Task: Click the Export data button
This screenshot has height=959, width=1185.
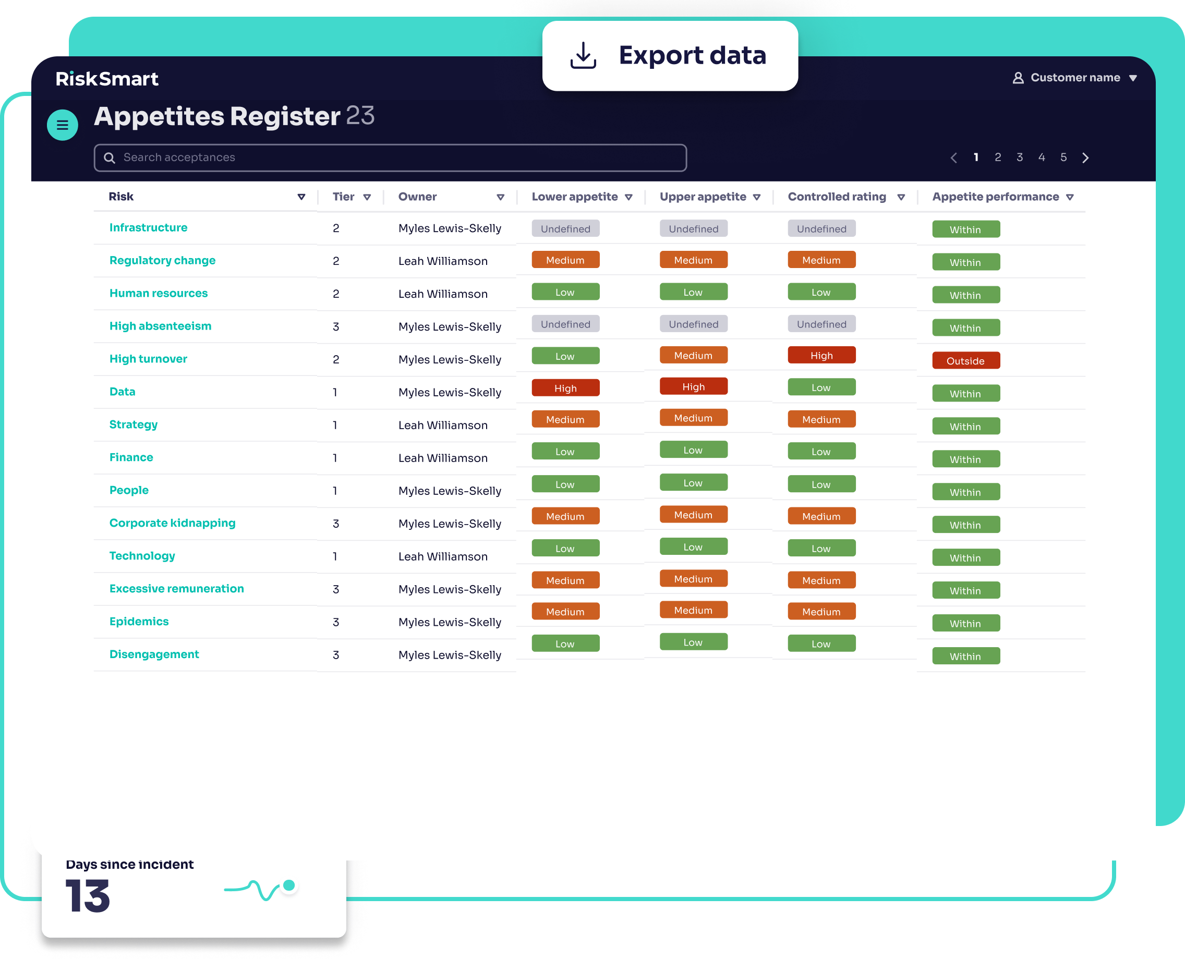Action: (670, 56)
